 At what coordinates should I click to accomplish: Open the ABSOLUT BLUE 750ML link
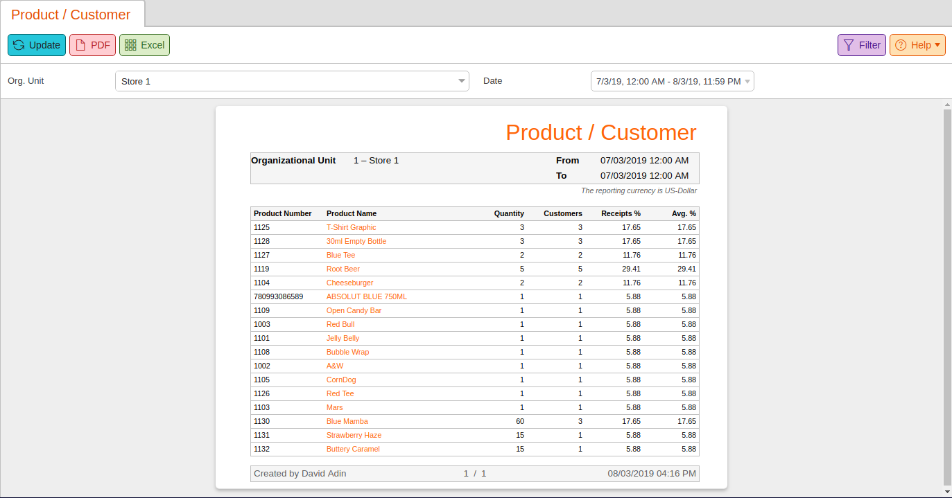[367, 296]
